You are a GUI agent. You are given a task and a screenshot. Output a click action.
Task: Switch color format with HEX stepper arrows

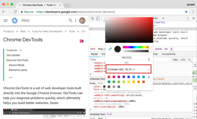pyautogui.click(x=149, y=59)
